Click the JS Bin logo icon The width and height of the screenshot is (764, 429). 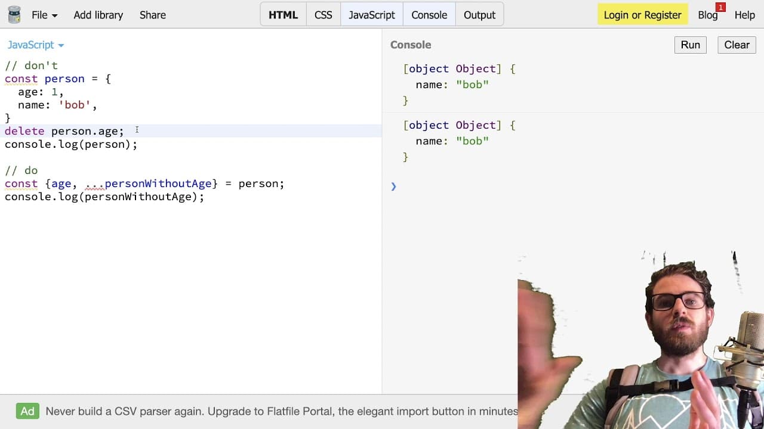click(14, 14)
